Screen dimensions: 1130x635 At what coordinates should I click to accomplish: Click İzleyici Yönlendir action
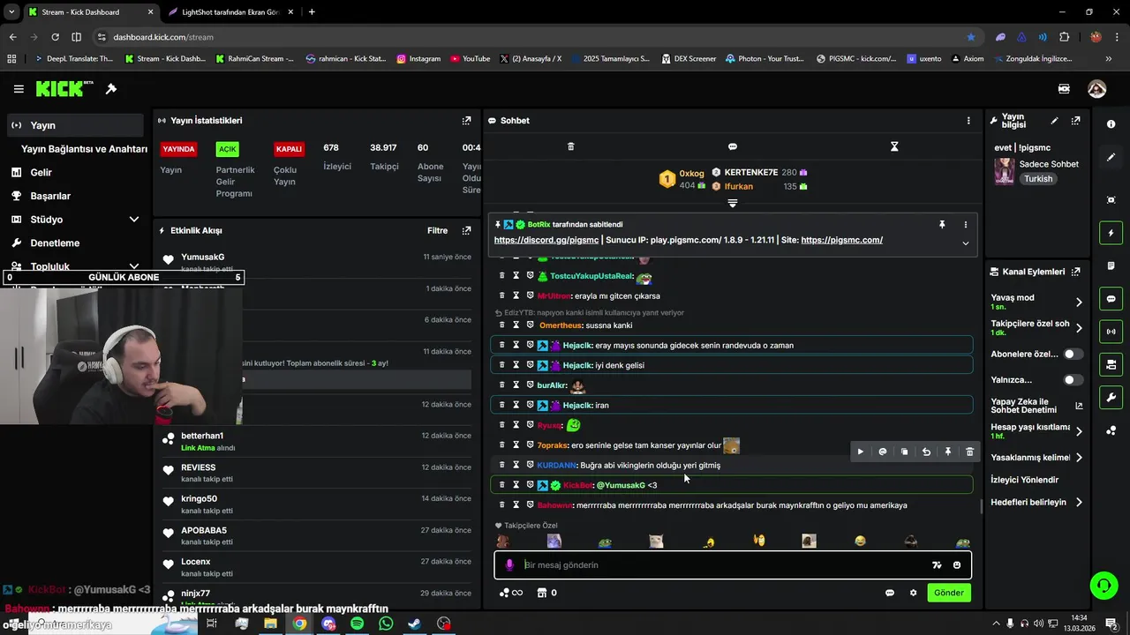(1024, 480)
